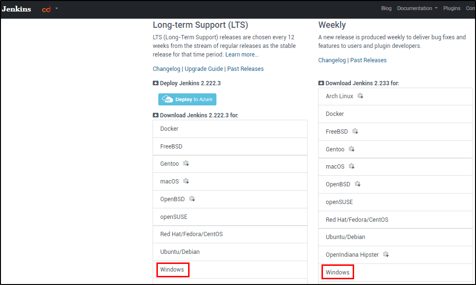Image resolution: width=476 pixels, height=285 pixels.
Task: Click the Deploy to Azure button
Action: (187, 99)
